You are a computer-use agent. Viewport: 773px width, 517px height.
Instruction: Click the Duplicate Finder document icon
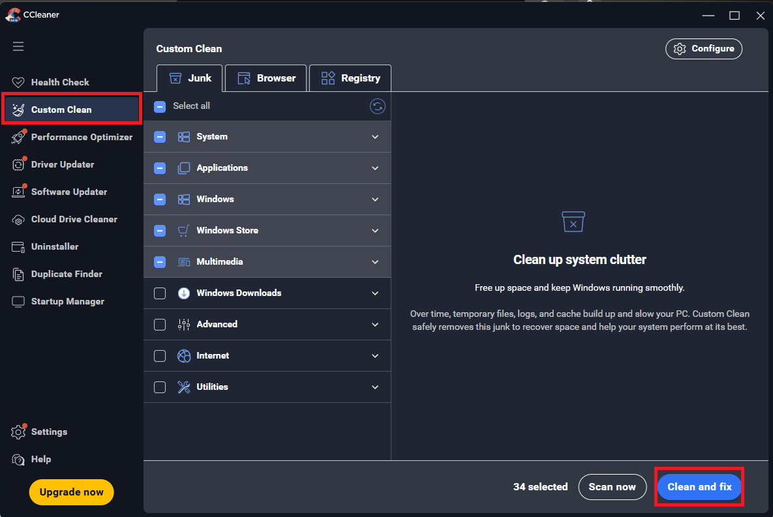coord(18,274)
